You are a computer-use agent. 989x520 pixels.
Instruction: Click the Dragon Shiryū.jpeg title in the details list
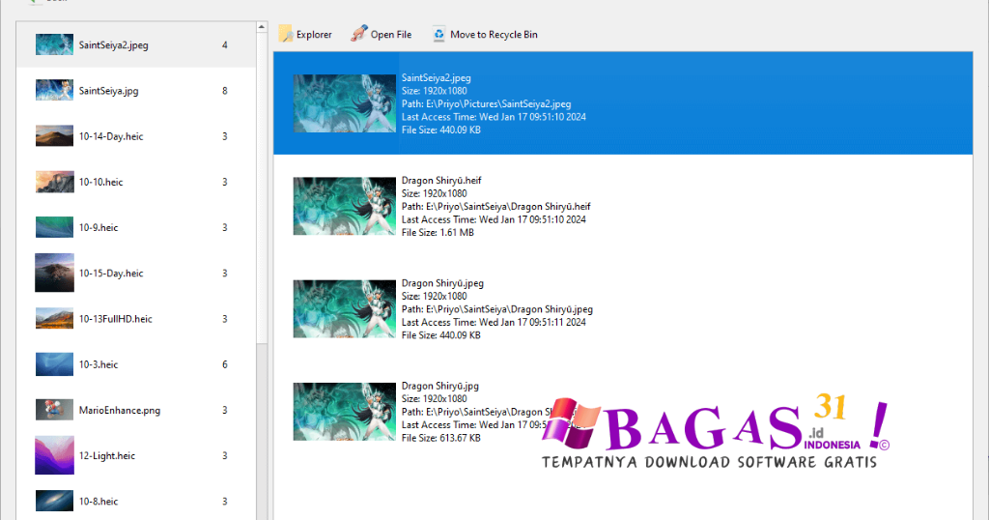pos(442,283)
